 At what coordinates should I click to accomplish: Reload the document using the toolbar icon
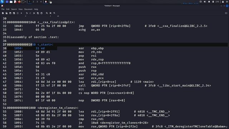pyautogui.click(x=18, y=13)
